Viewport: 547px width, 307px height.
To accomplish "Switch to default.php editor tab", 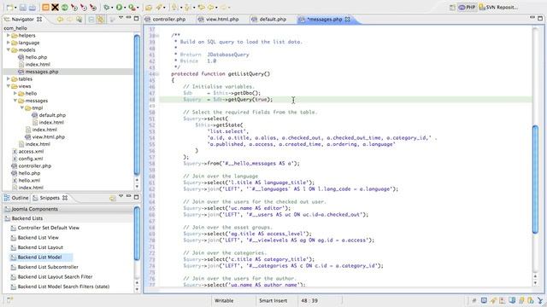I will (x=273, y=20).
